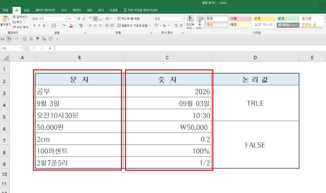The height and width of the screenshot is (193, 326).
Task: Apply the 셀 확인 (Check Cell) style
Action: coord(288,25)
